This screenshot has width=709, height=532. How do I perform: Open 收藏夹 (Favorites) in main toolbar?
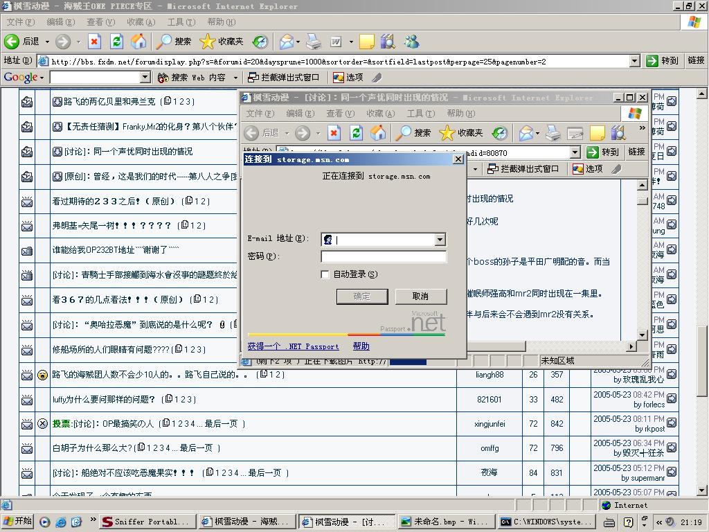(x=222, y=42)
